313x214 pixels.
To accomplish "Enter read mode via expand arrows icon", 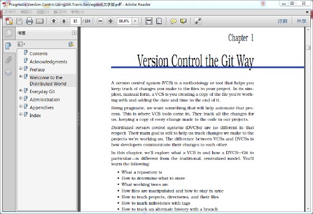I will click(198, 21).
